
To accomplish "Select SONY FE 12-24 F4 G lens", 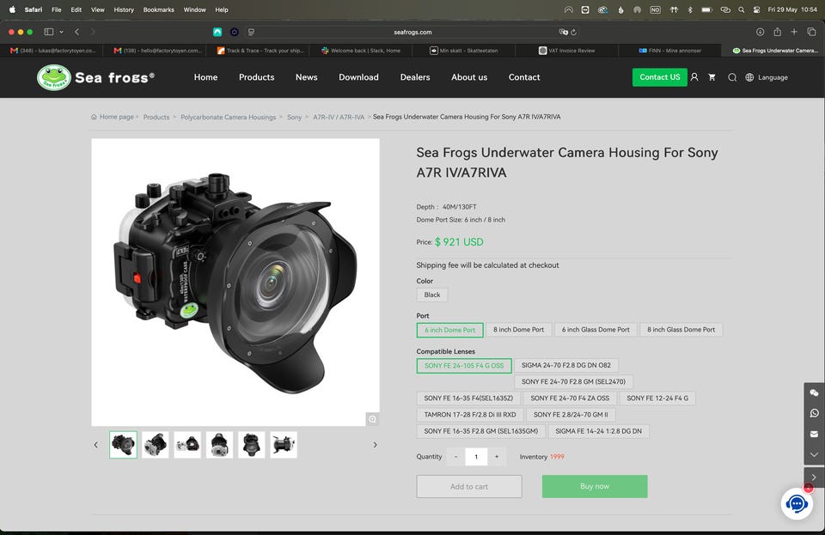I will (657, 398).
